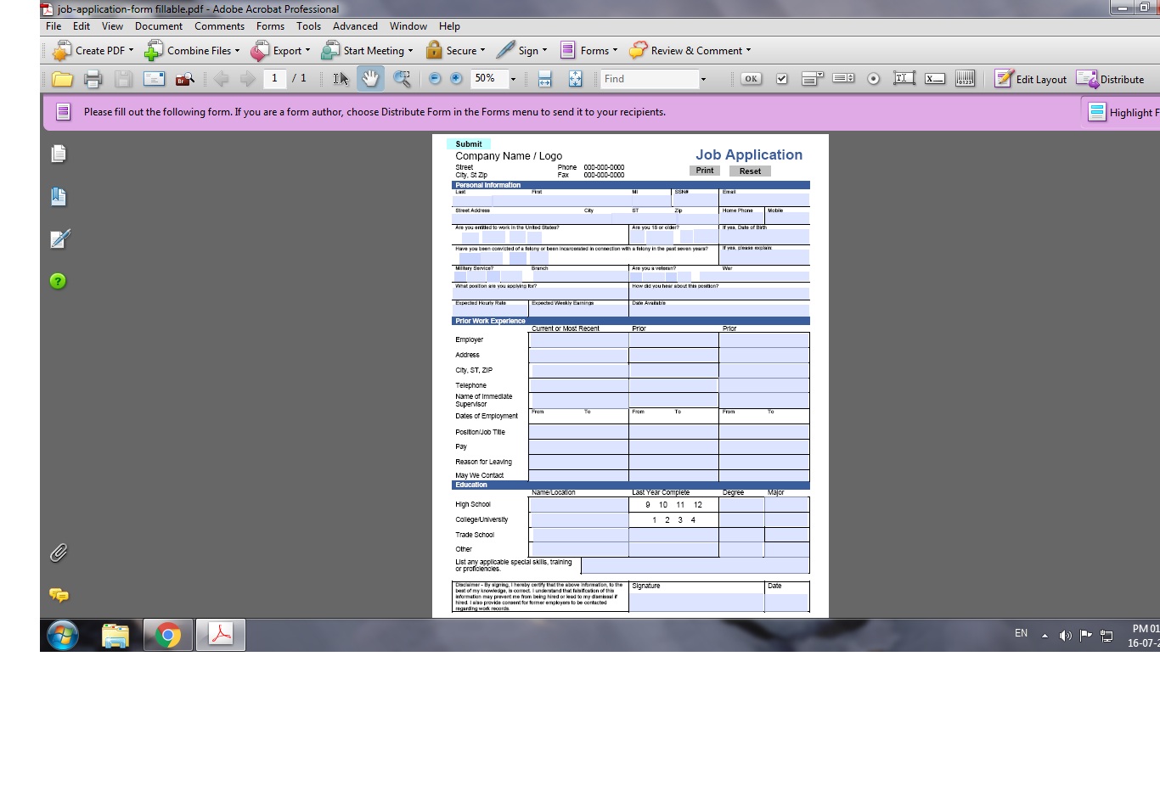Choose the Marquee Zoom tool

tap(402, 79)
